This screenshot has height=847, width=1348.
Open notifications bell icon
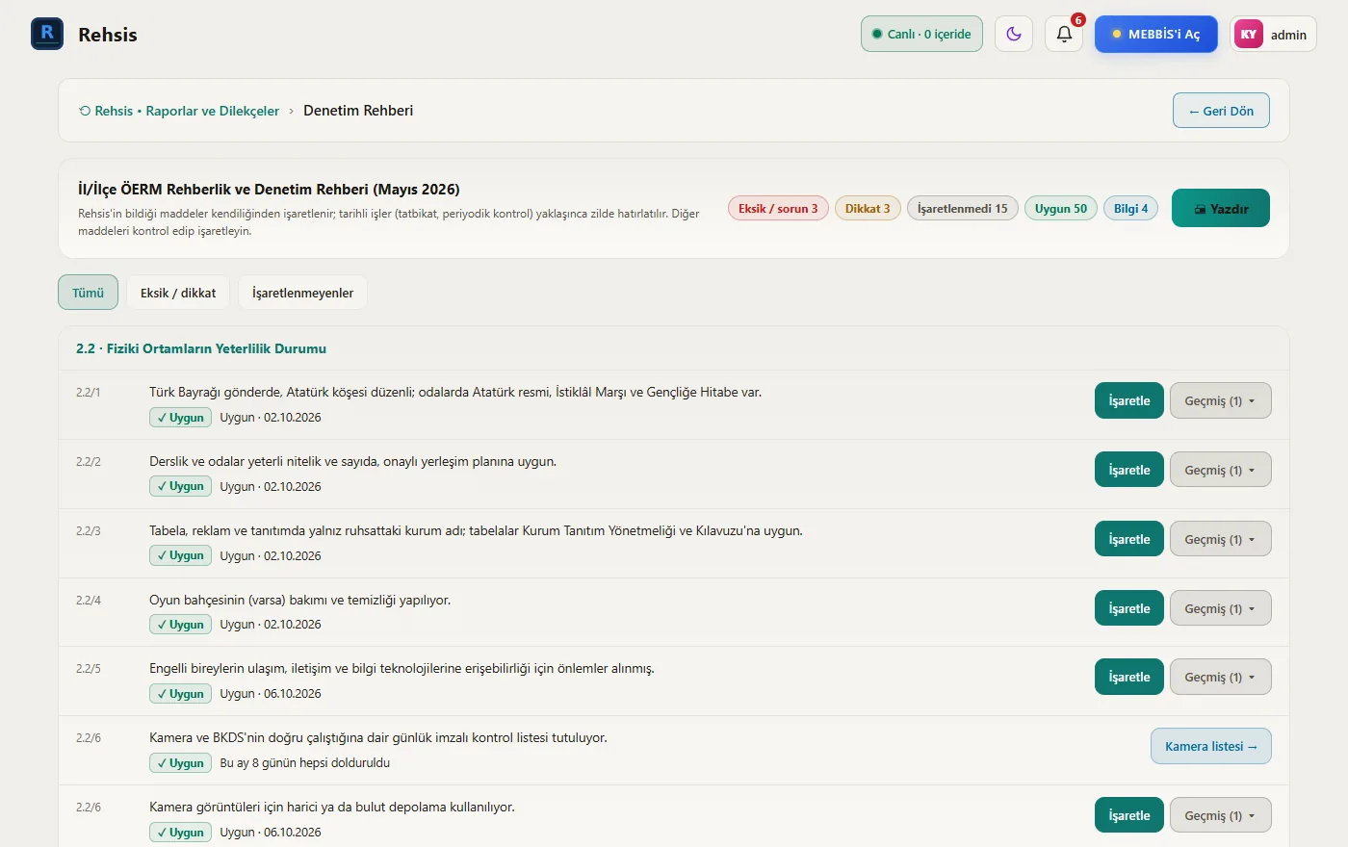pyautogui.click(x=1064, y=34)
